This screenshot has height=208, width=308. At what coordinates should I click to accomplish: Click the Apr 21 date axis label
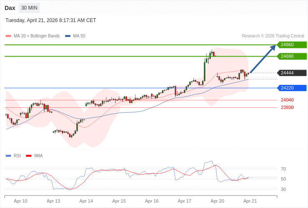click(x=250, y=201)
